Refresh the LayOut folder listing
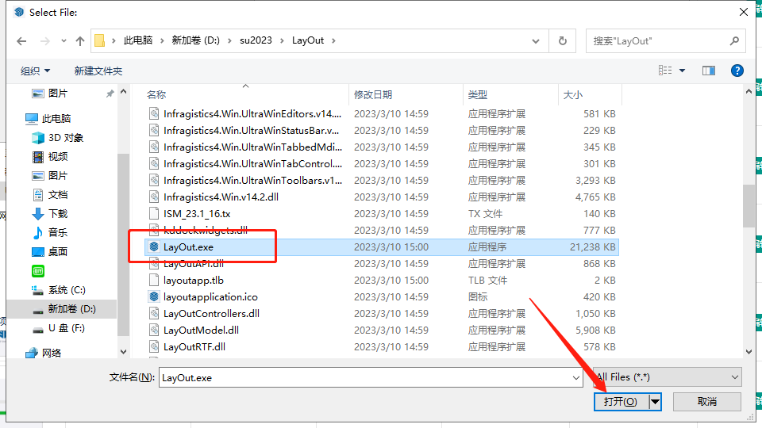The image size is (762, 428). tap(562, 41)
